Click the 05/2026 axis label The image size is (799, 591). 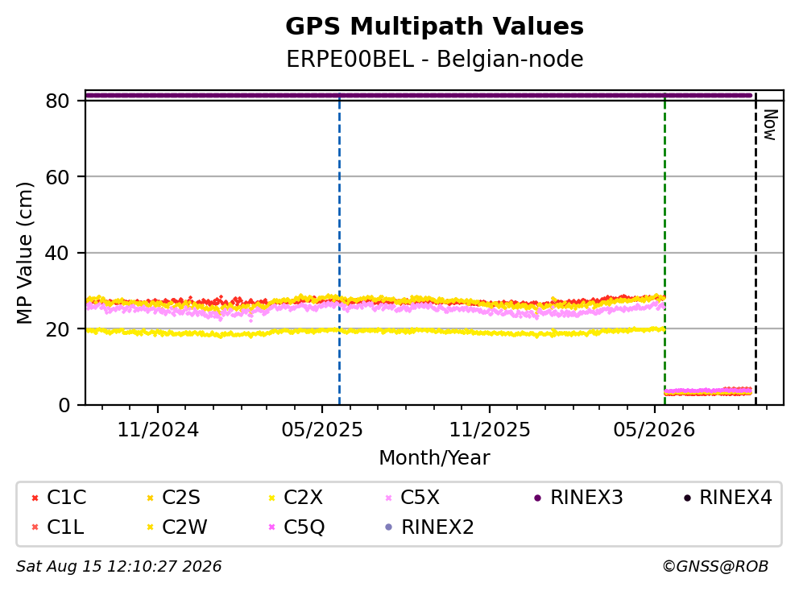[x=654, y=430]
